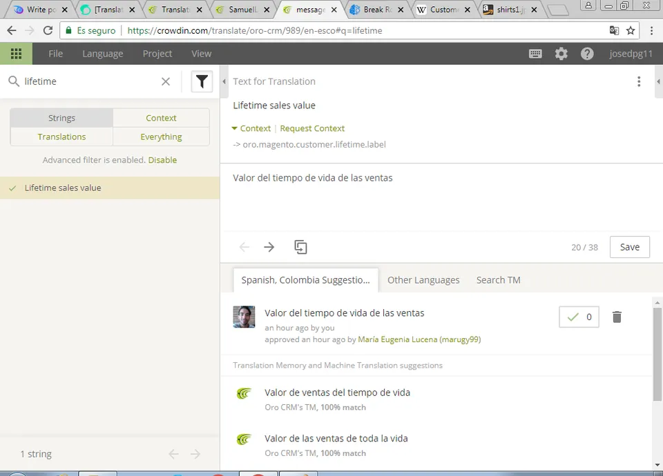
Task: Select first Oro CRM TM suggestion icon
Action: (x=244, y=394)
